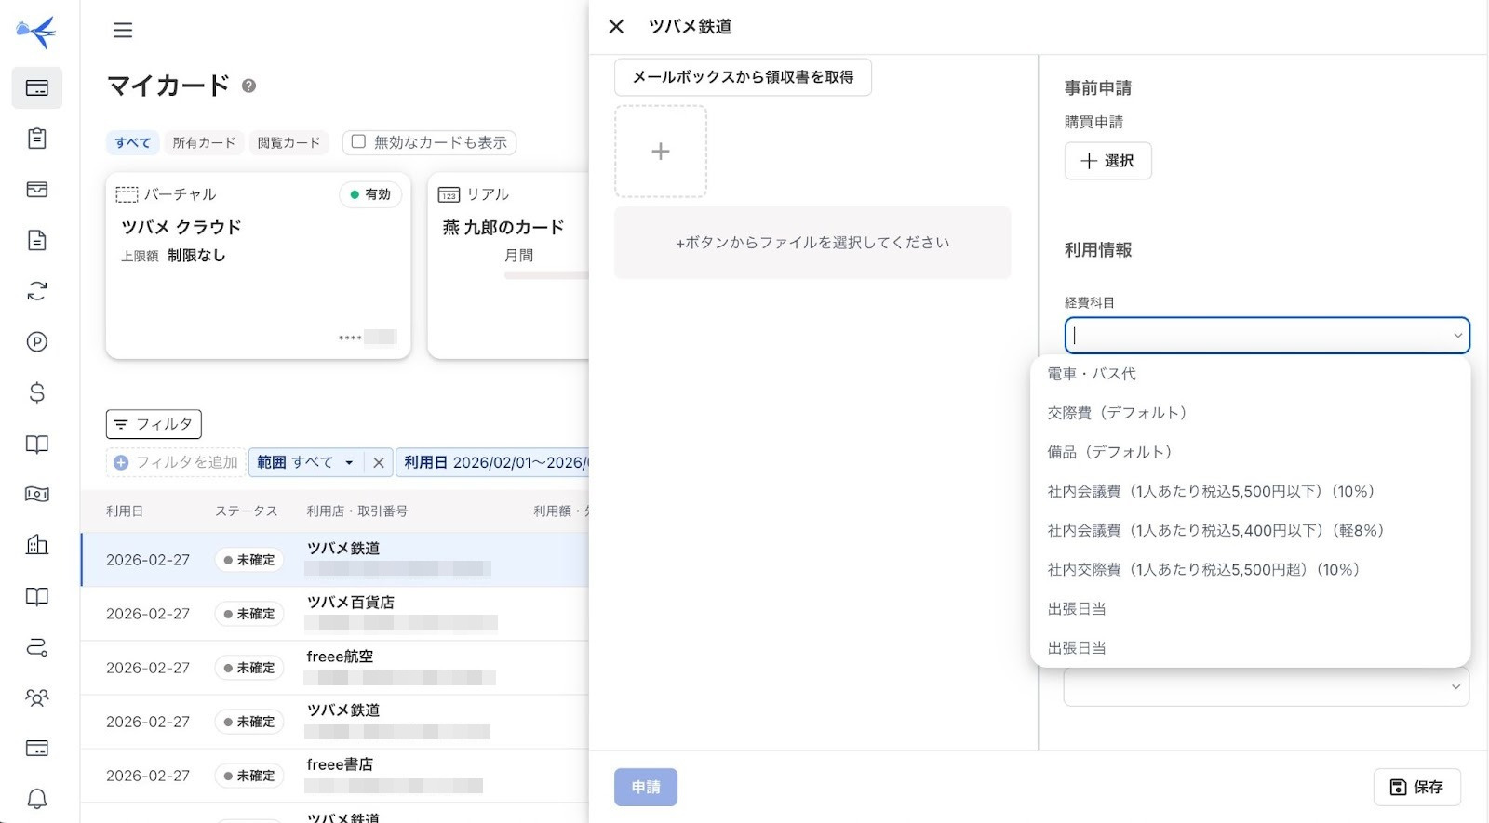Open the dollar sign icon in the sidebar
The image size is (1489, 823).
37,392
